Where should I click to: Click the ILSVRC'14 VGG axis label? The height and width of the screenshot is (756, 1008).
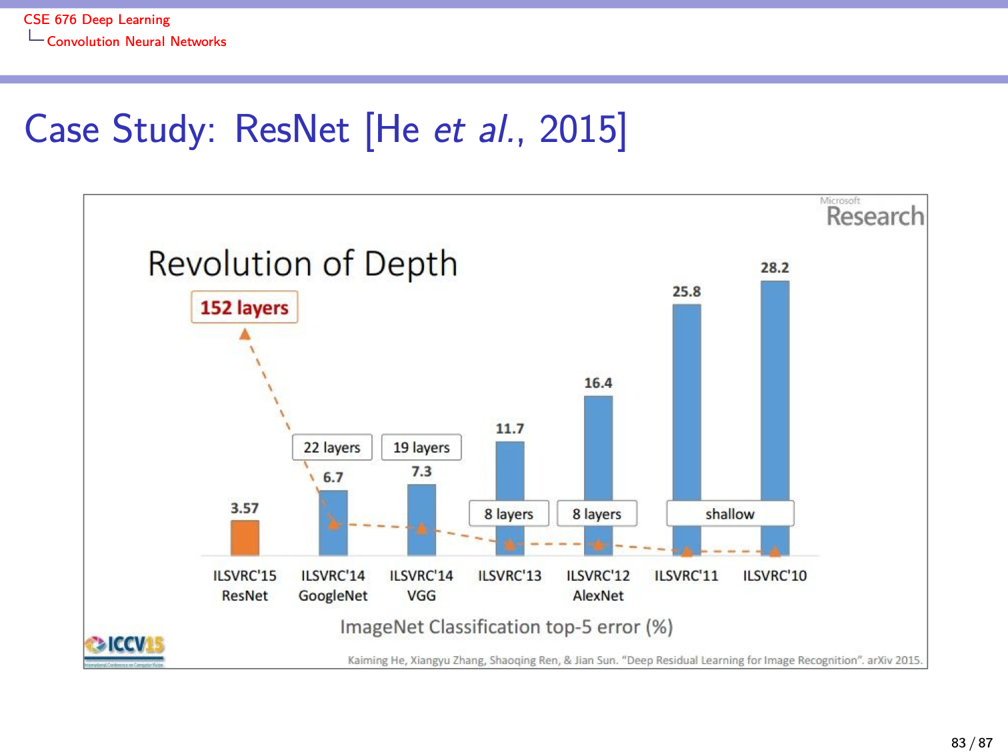421,585
